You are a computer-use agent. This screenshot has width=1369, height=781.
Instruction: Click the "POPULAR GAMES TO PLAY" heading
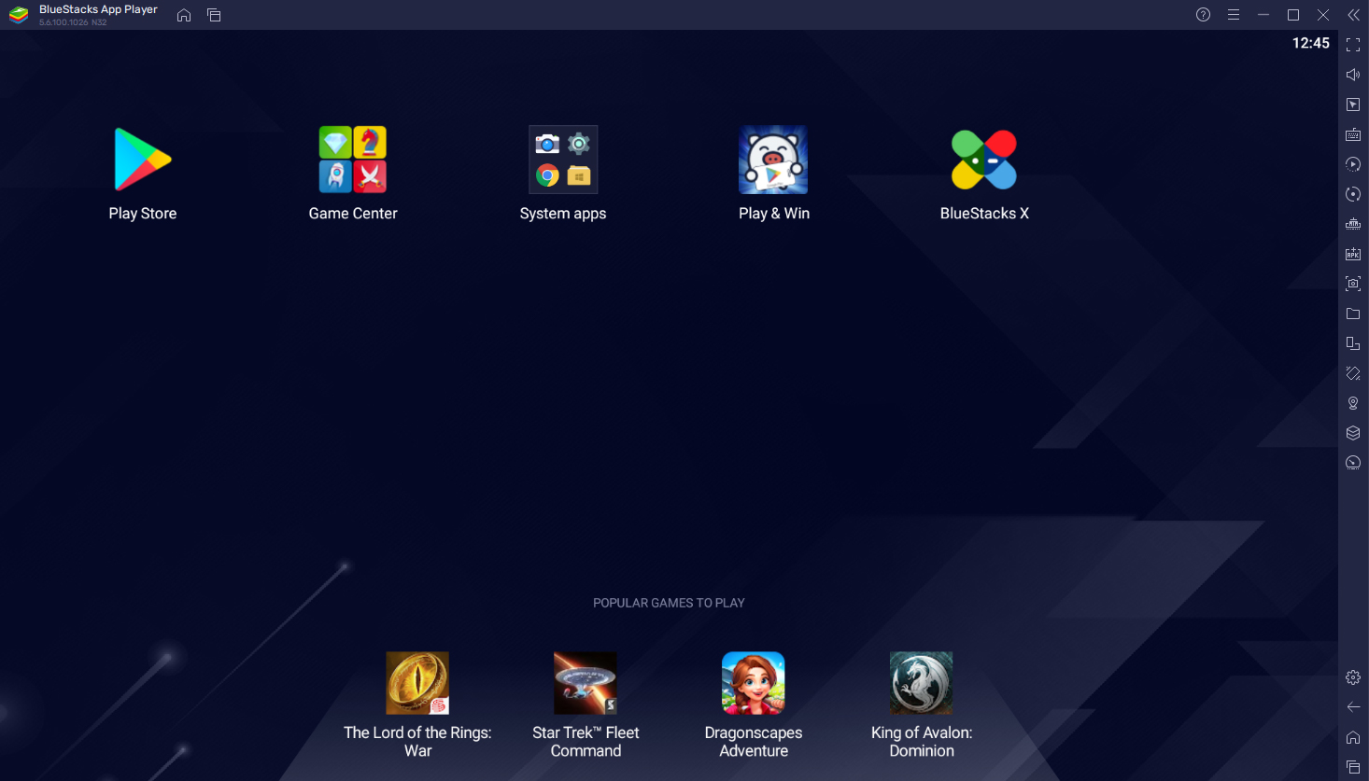(669, 603)
